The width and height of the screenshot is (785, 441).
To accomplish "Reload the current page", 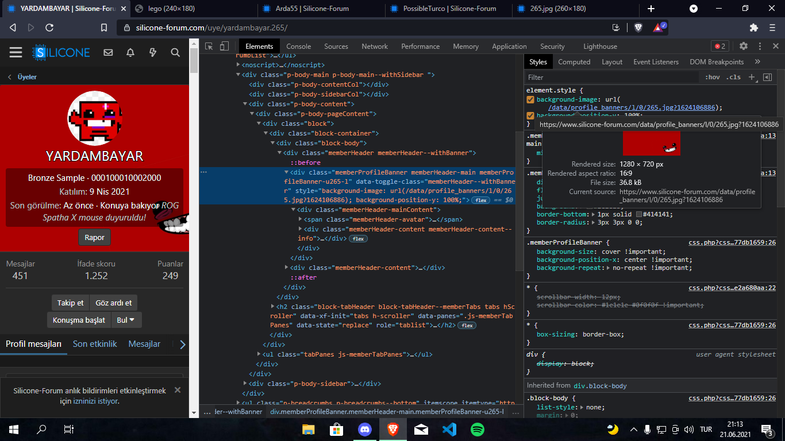I will 49,28.
